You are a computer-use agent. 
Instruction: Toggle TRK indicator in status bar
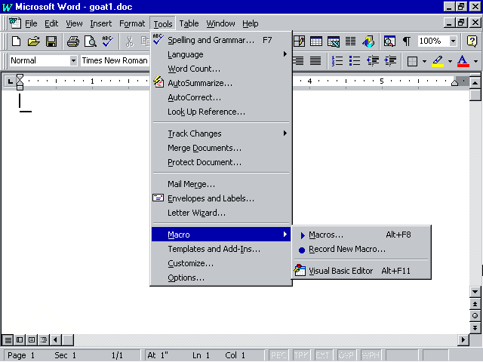click(301, 355)
